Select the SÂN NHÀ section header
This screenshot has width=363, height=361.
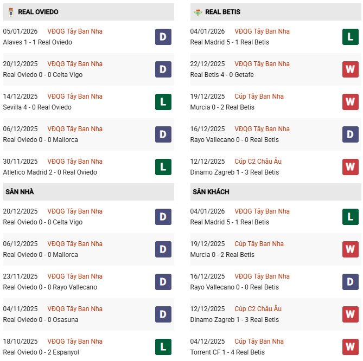(20, 192)
